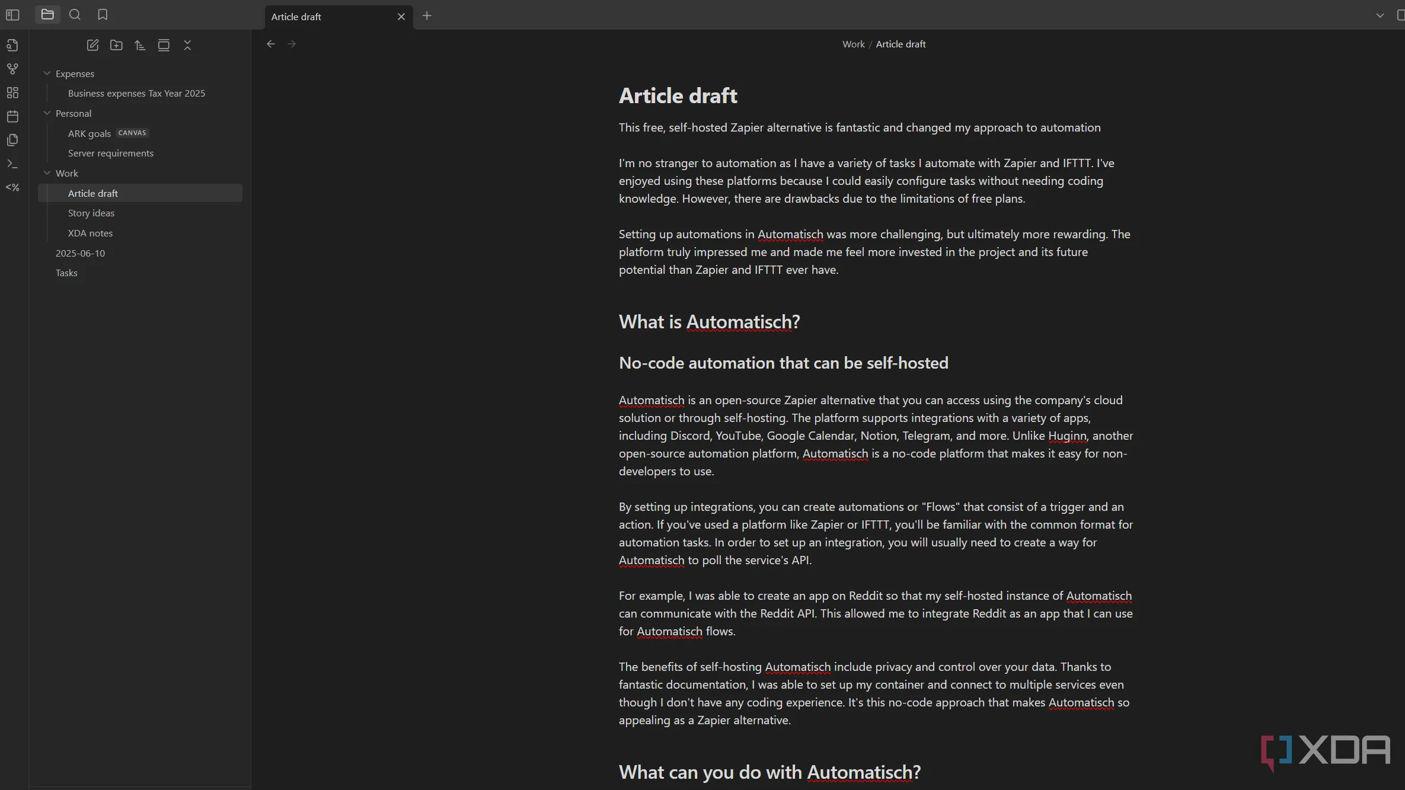Open XDA notes file
Image resolution: width=1405 pixels, height=790 pixels.
[90, 233]
